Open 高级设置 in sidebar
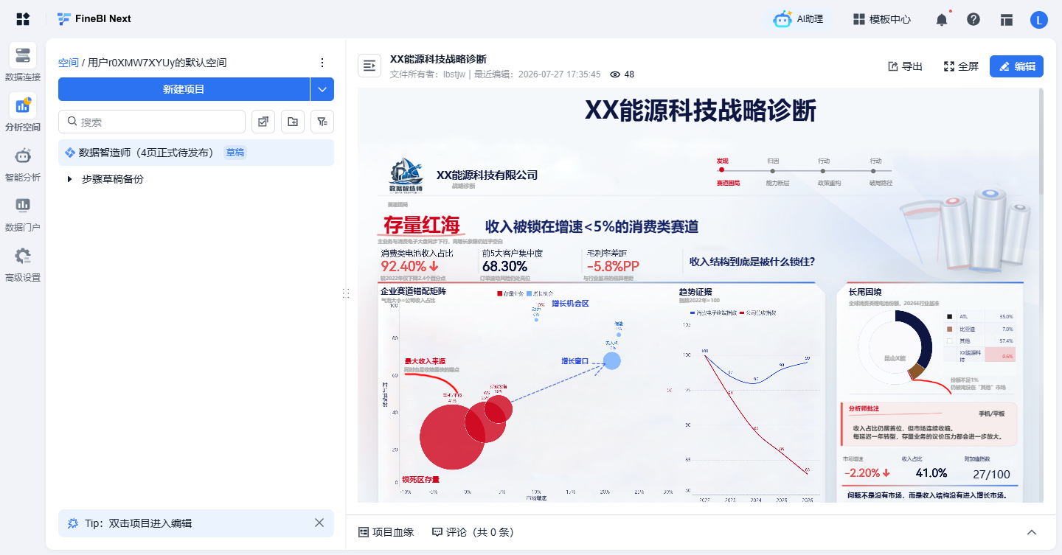 pos(23,263)
